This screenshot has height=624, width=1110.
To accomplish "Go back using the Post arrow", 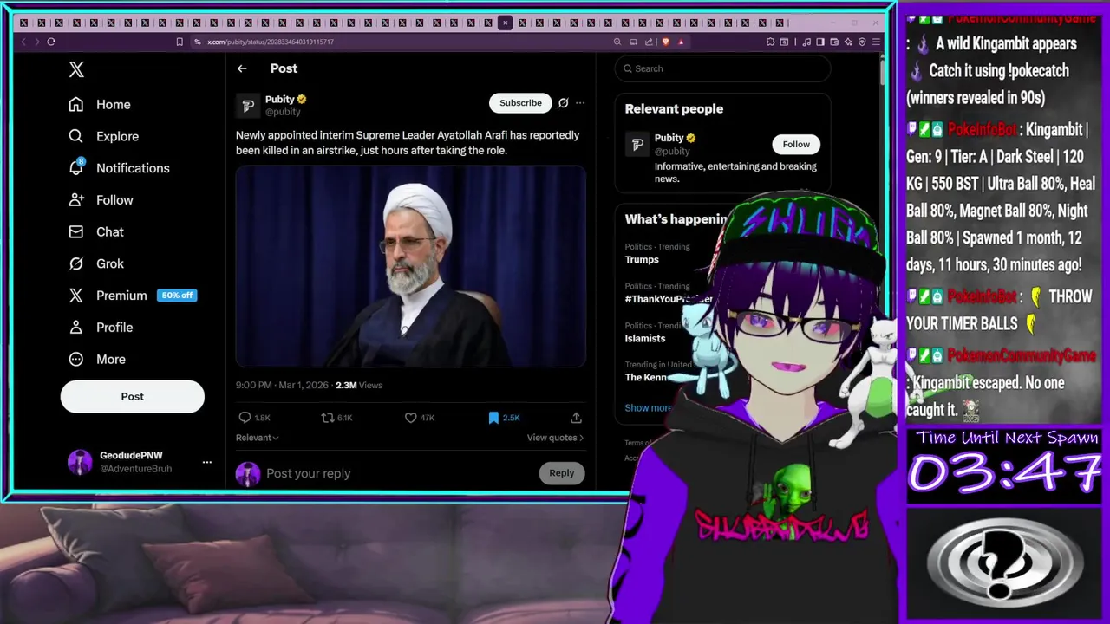I will click(242, 68).
